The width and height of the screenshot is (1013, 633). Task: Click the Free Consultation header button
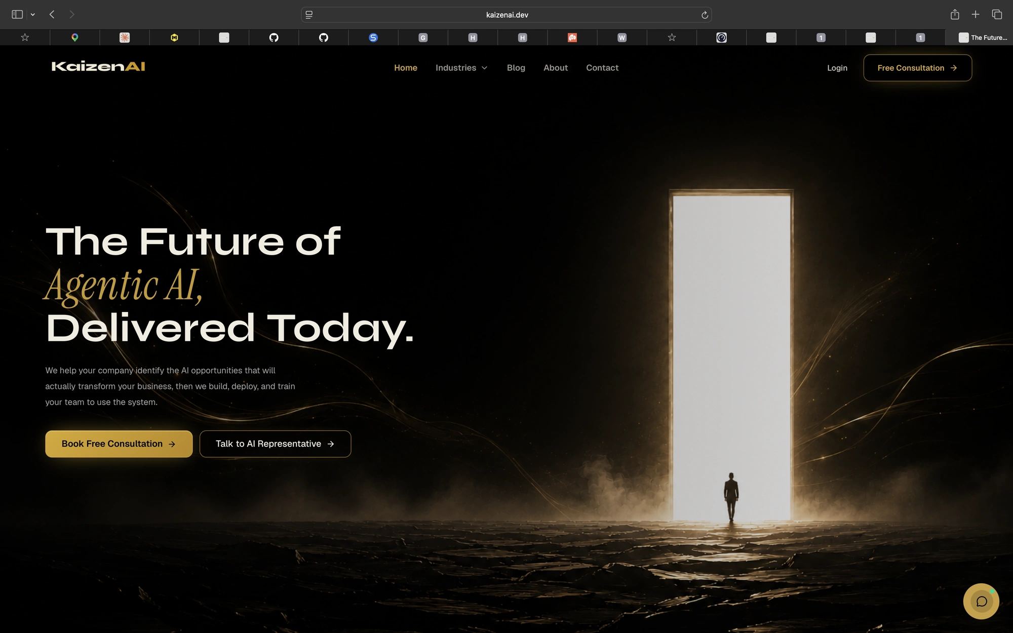coord(917,68)
